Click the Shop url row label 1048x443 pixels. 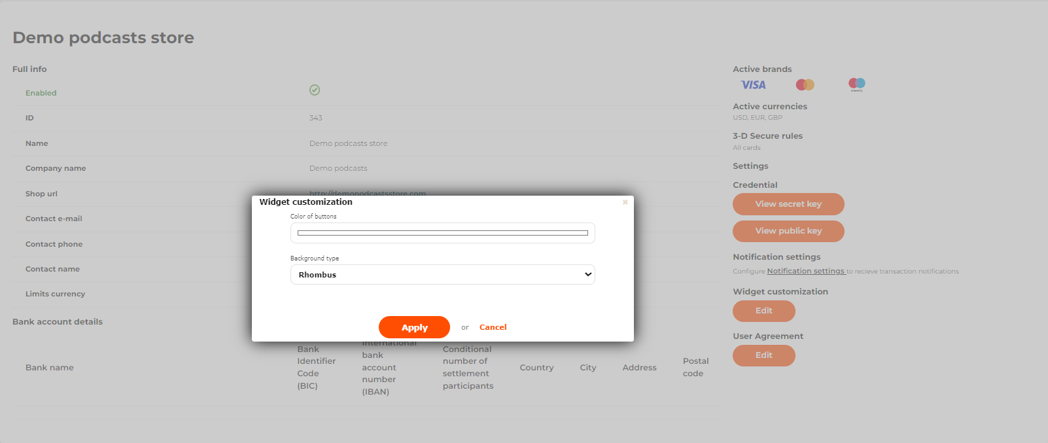pos(41,194)
